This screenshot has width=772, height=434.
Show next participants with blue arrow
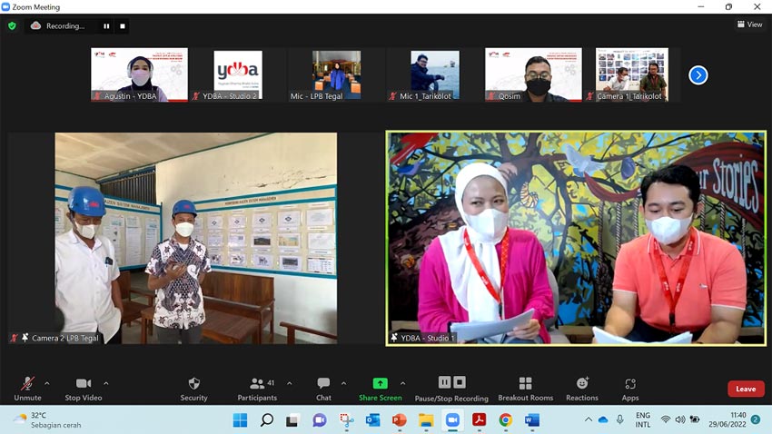(698, 75)
